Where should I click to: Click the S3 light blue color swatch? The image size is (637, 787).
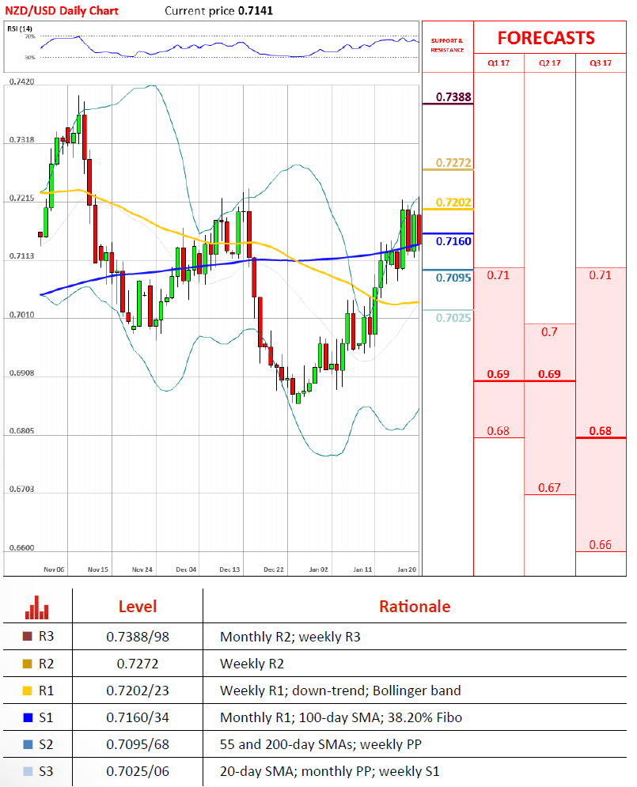28,771
